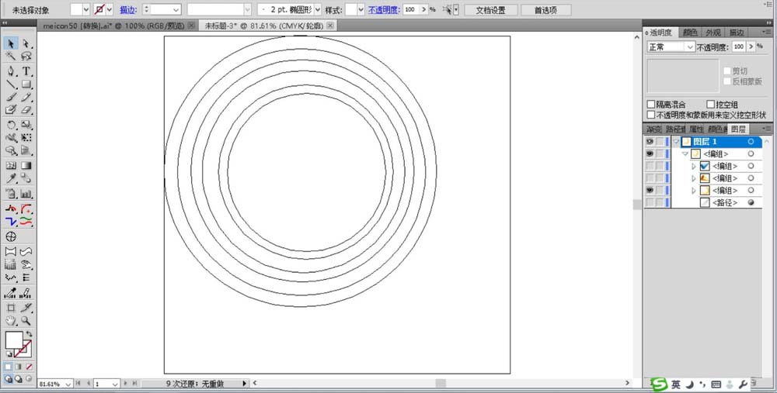Screen dimensions: 777x393
Task: Select the Blend tool
Action: [x=26, y=178]
